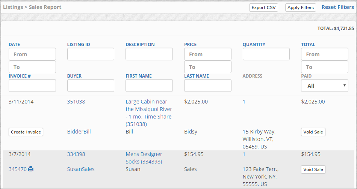View buyer profile BidderBill
Viewport: 357px width, 189px height.
pos(79,132)
